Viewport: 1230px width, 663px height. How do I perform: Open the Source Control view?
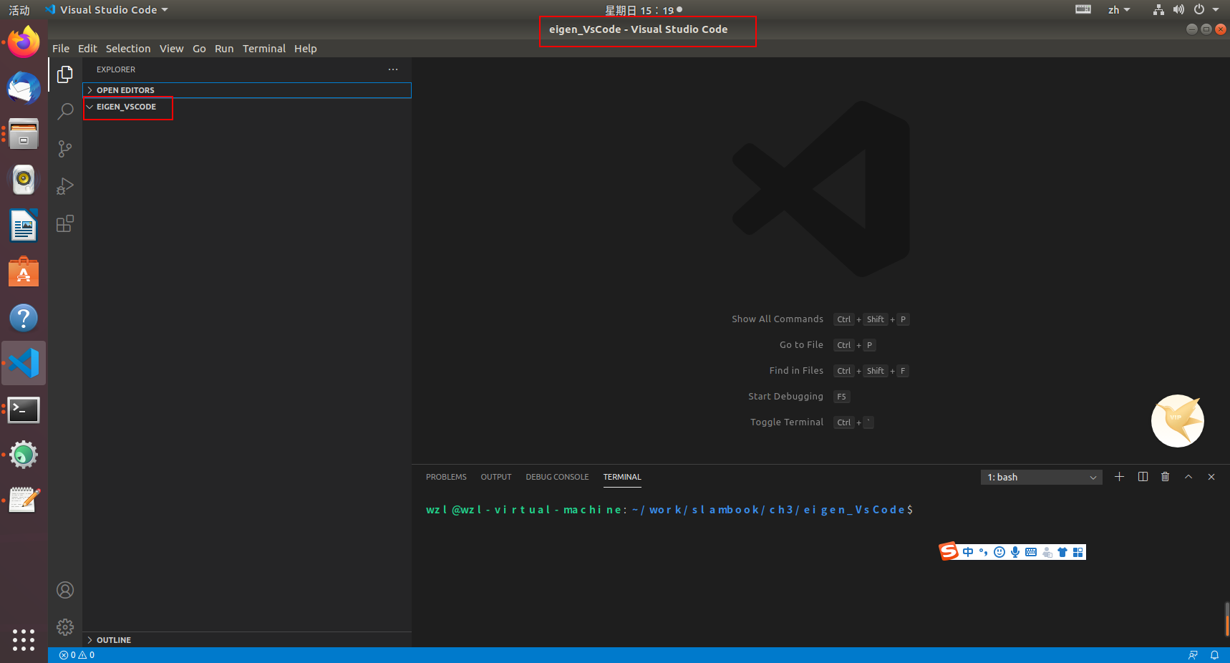pos(65,149)
